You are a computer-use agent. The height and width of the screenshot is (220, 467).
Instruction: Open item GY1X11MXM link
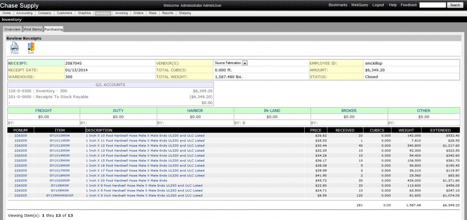pos(60,140)
